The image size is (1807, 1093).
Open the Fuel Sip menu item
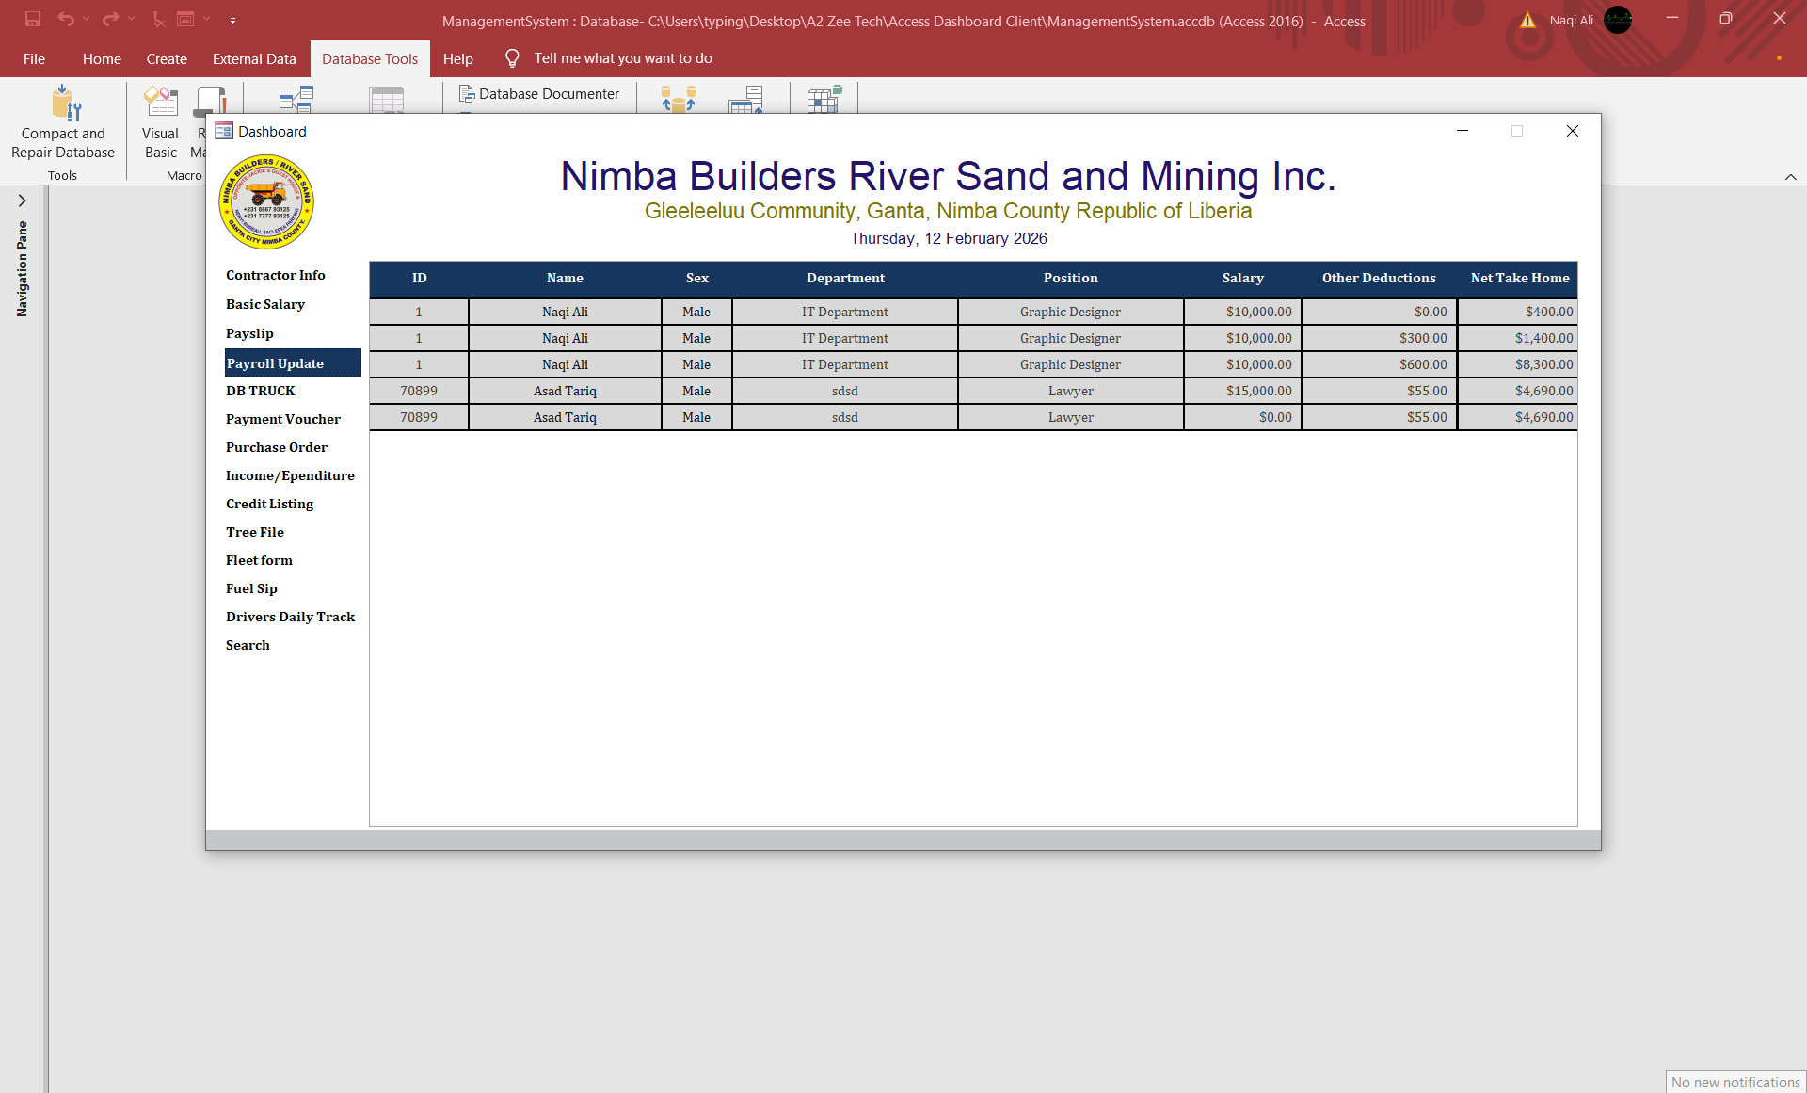[x=251, y=588]
